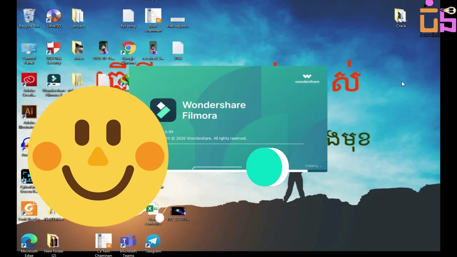Select the 2020-10-15... video file
The image size is (457, 257).
104,51
